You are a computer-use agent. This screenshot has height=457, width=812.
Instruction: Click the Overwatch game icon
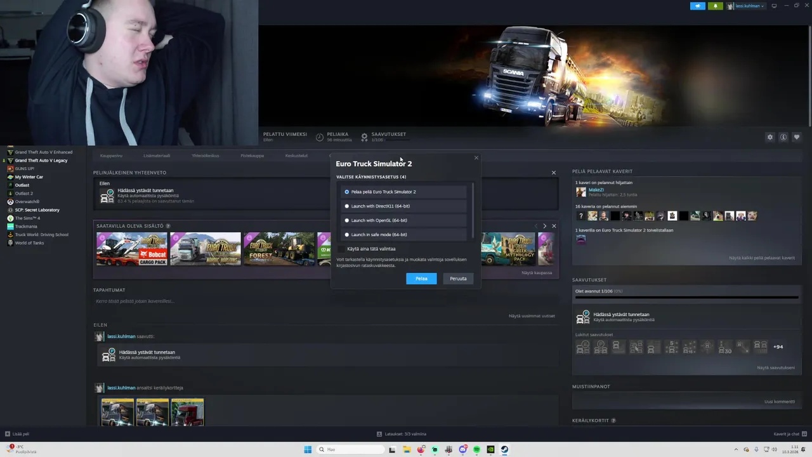coord(10,202)
